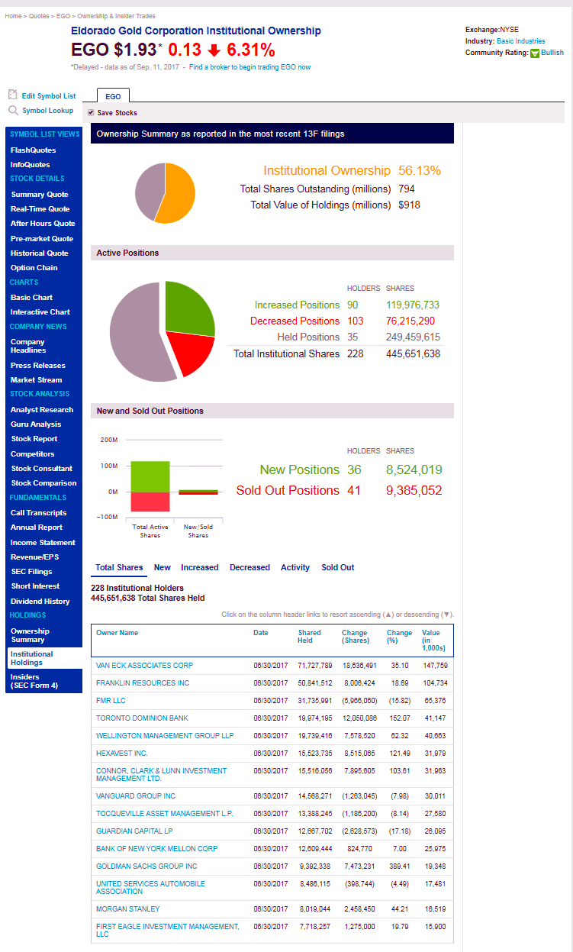This screenshot has width=573, height=952.
Task: Open Option Chain in the sidebar
Action: tap(34, 268)
